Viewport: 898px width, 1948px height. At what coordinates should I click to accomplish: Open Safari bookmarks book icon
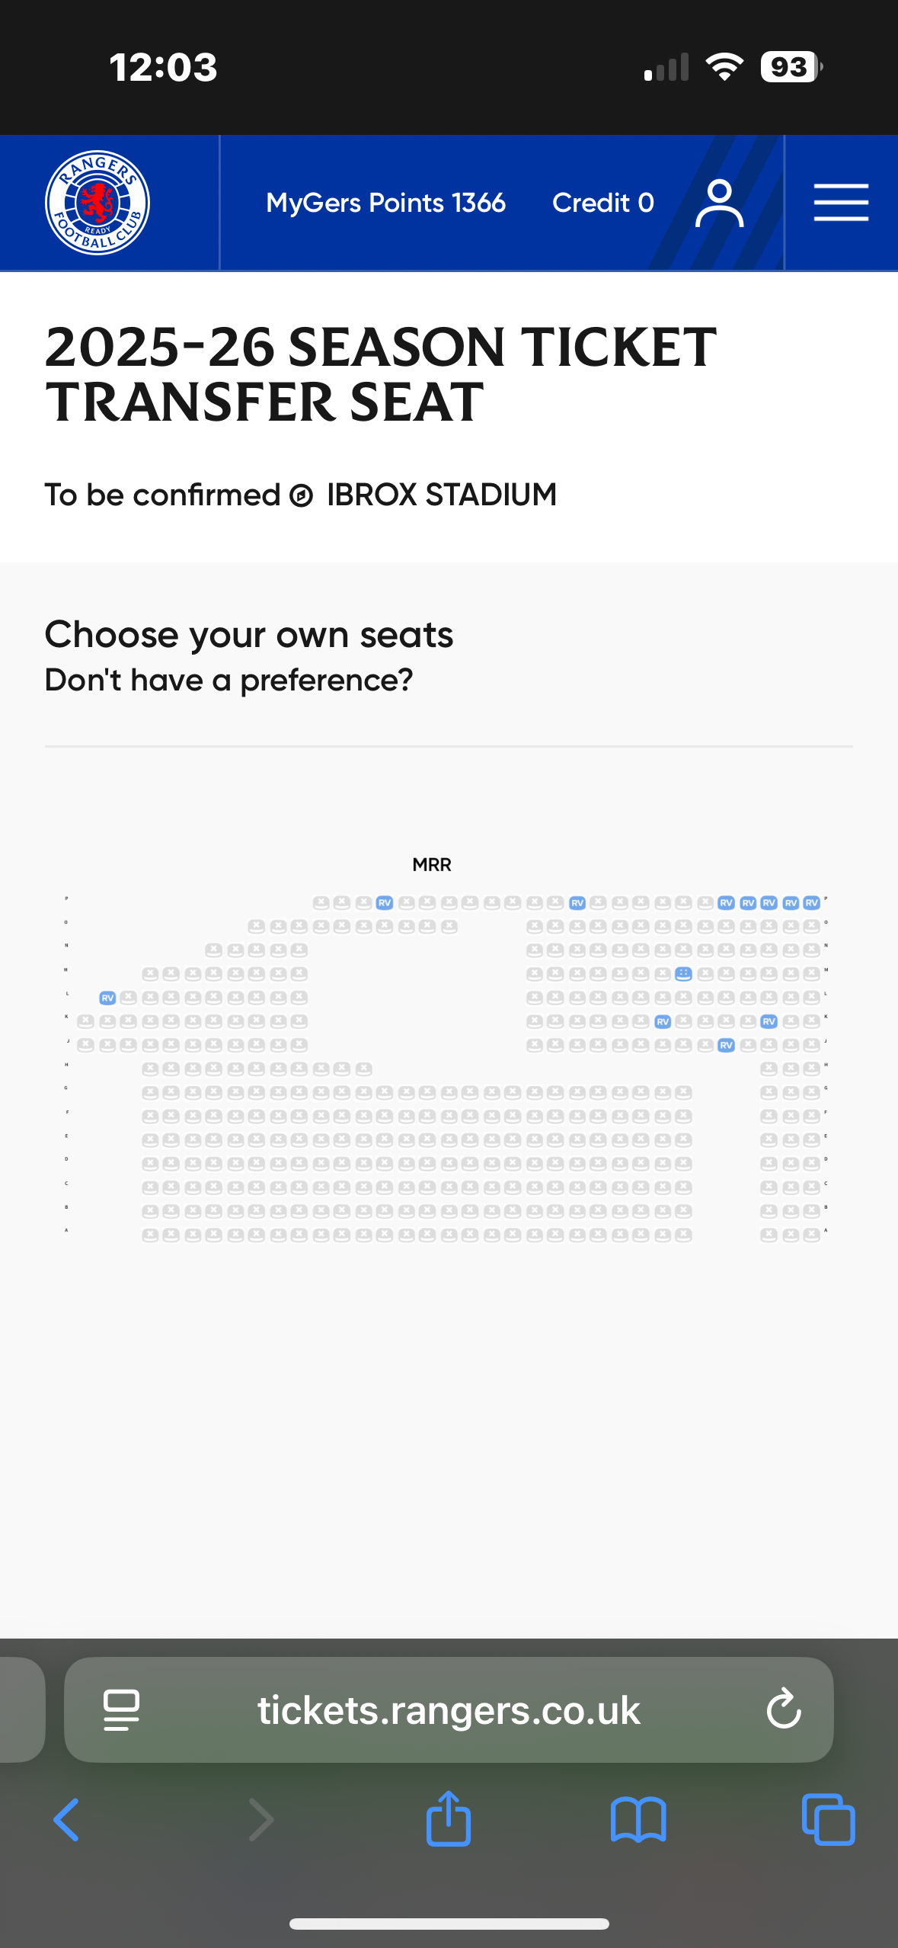(x=638, y=1820)
